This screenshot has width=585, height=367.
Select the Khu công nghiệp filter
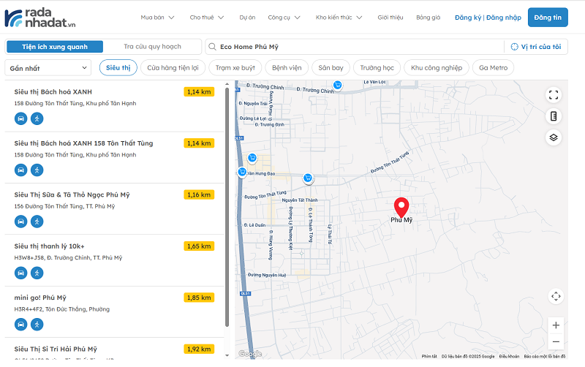click(x=437, y=68)
